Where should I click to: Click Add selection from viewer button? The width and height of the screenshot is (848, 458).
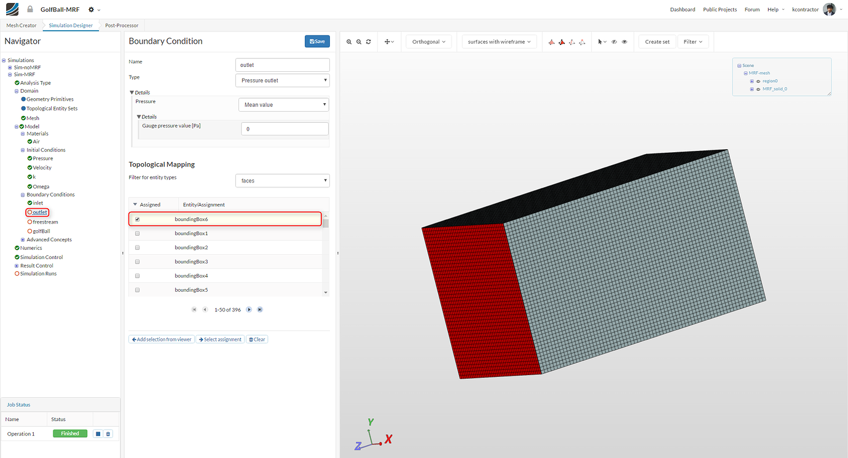coord(161,339)
